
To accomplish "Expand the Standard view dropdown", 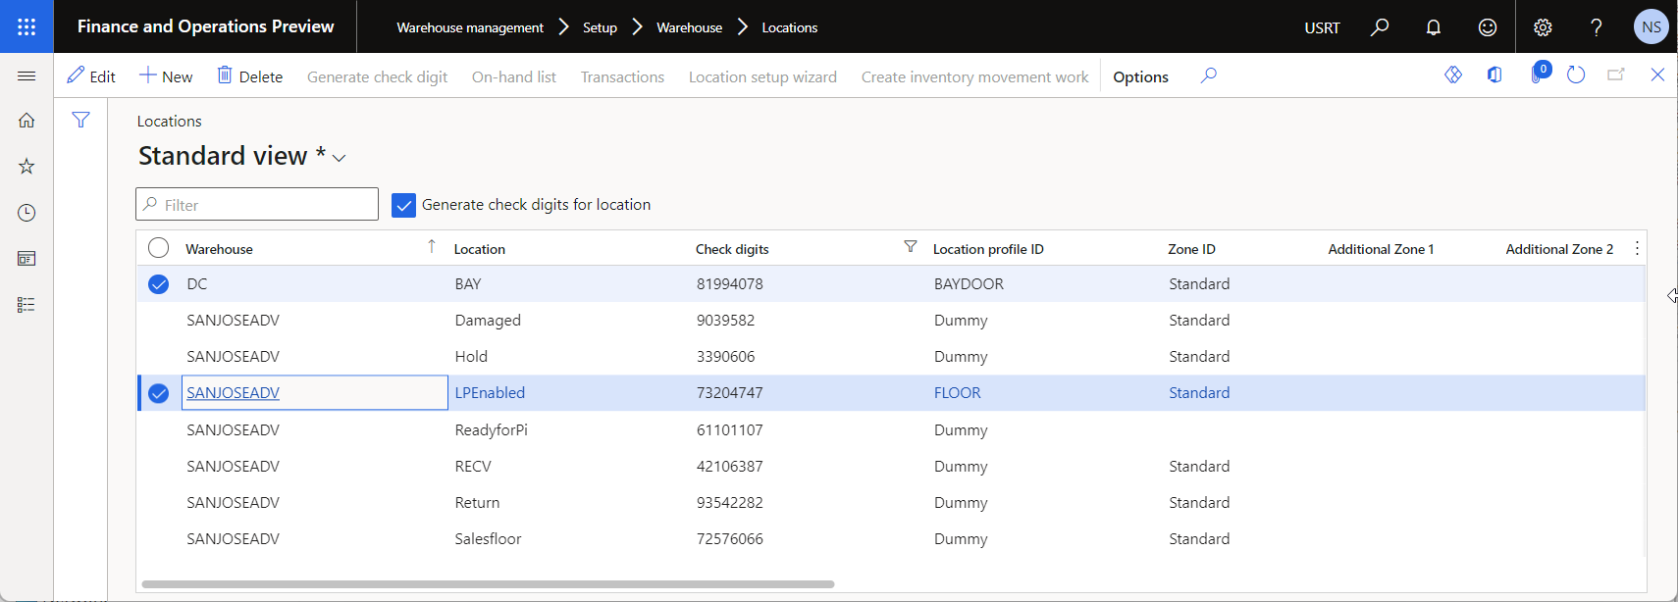I will (x=340, y=158).
